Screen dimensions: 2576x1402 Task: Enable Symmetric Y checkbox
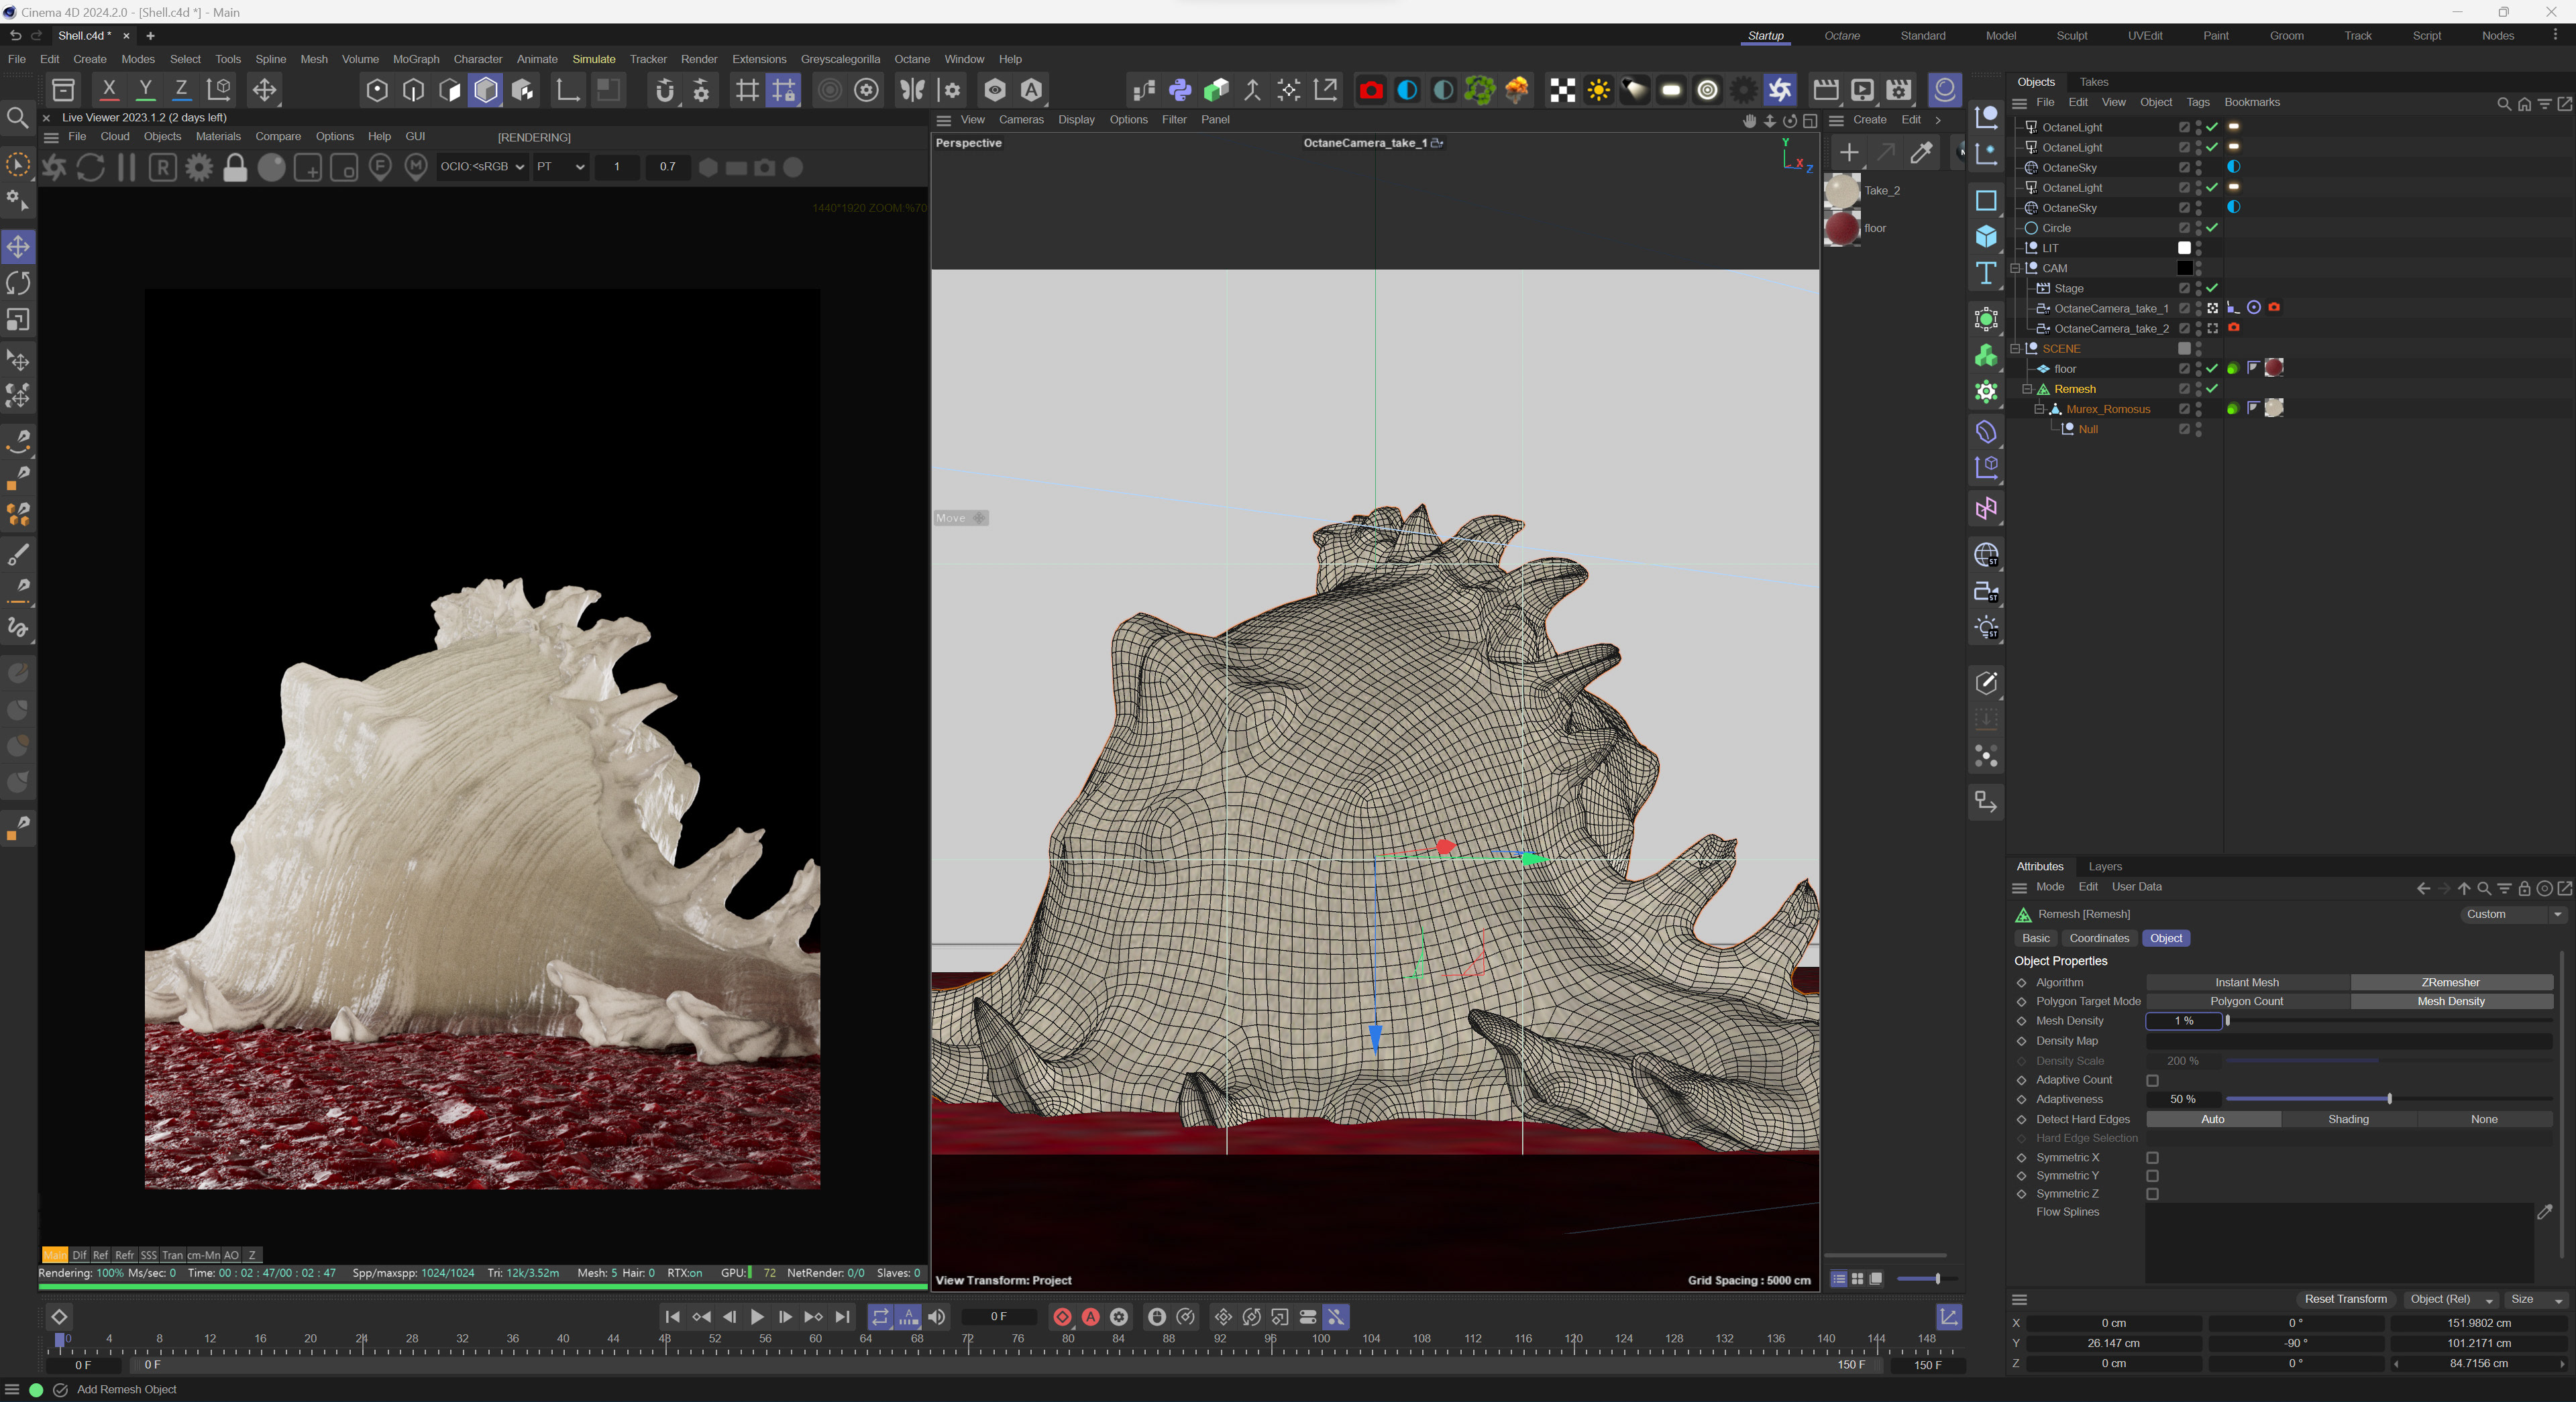pyautogui.click(x=2152, y=1176)
